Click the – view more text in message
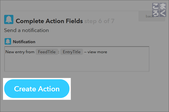The height and width of the screenshot is (112, 169). pyautogui.click(x=95, y=52)
